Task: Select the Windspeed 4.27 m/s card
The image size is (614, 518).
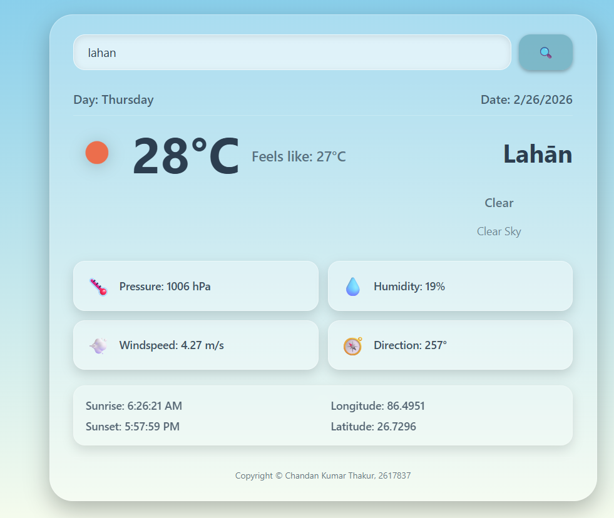Action: (x=195, y=345)
